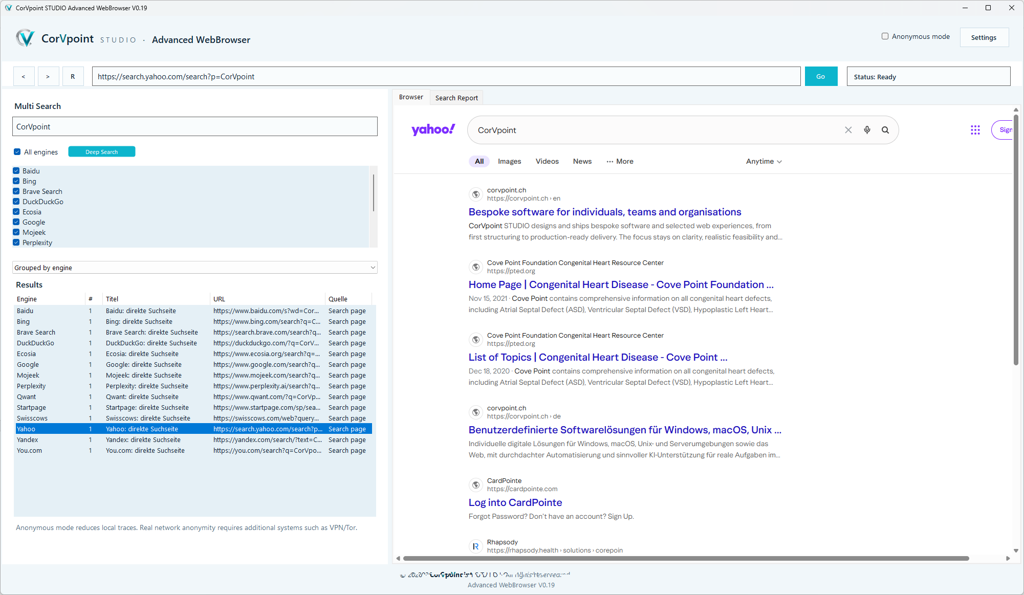Screen dimensions: 1024x595
Task: Click the browser horizontal scrollbar thumb
Action: click(686, 558)
